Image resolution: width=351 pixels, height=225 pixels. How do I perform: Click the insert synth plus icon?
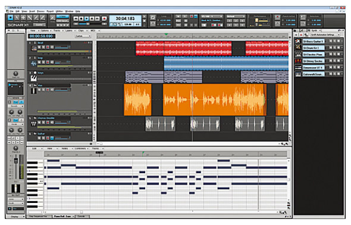[296, 35]
